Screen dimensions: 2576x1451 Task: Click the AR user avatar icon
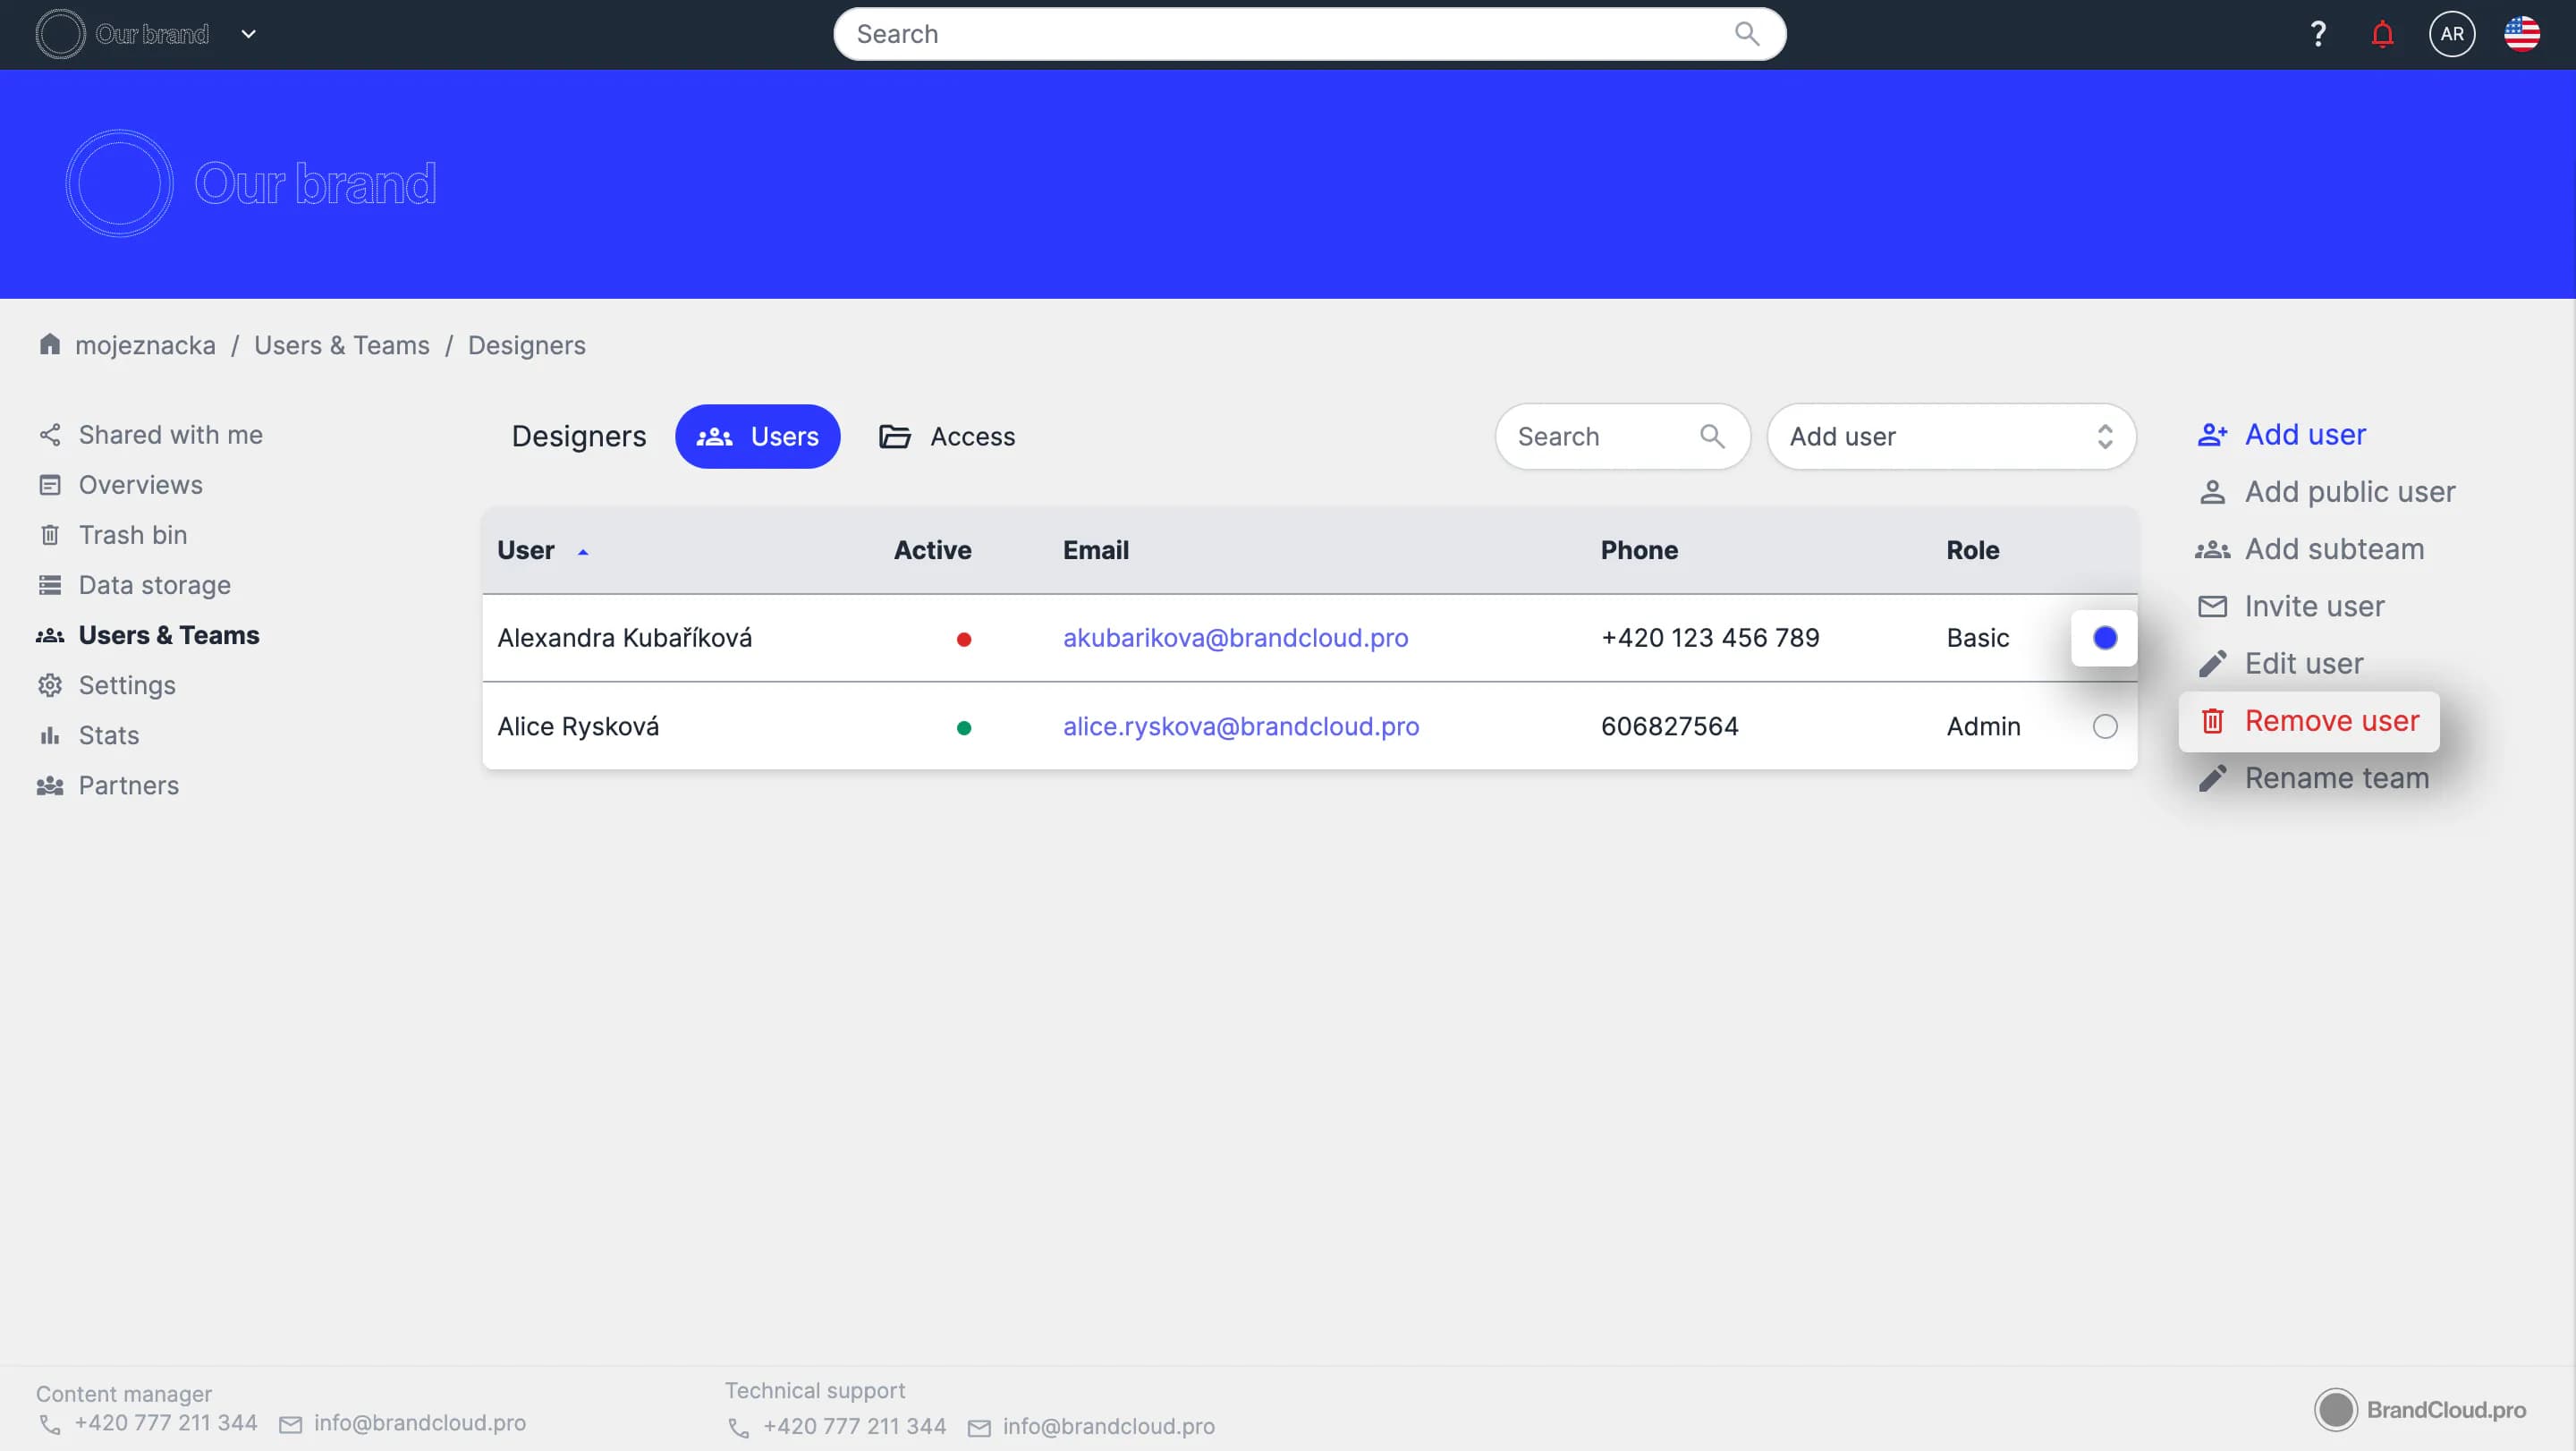tap(2451, 34)
